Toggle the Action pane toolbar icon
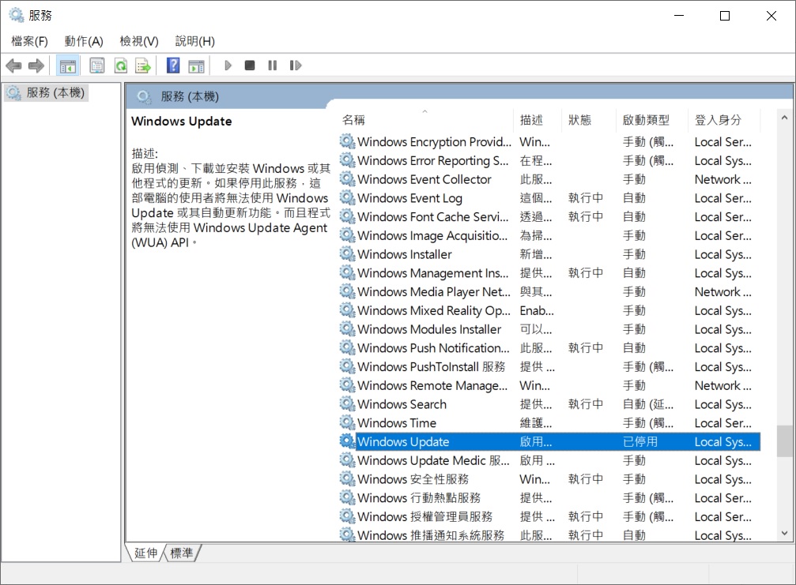This screenshot has height=585, width=796. [197, 66]
